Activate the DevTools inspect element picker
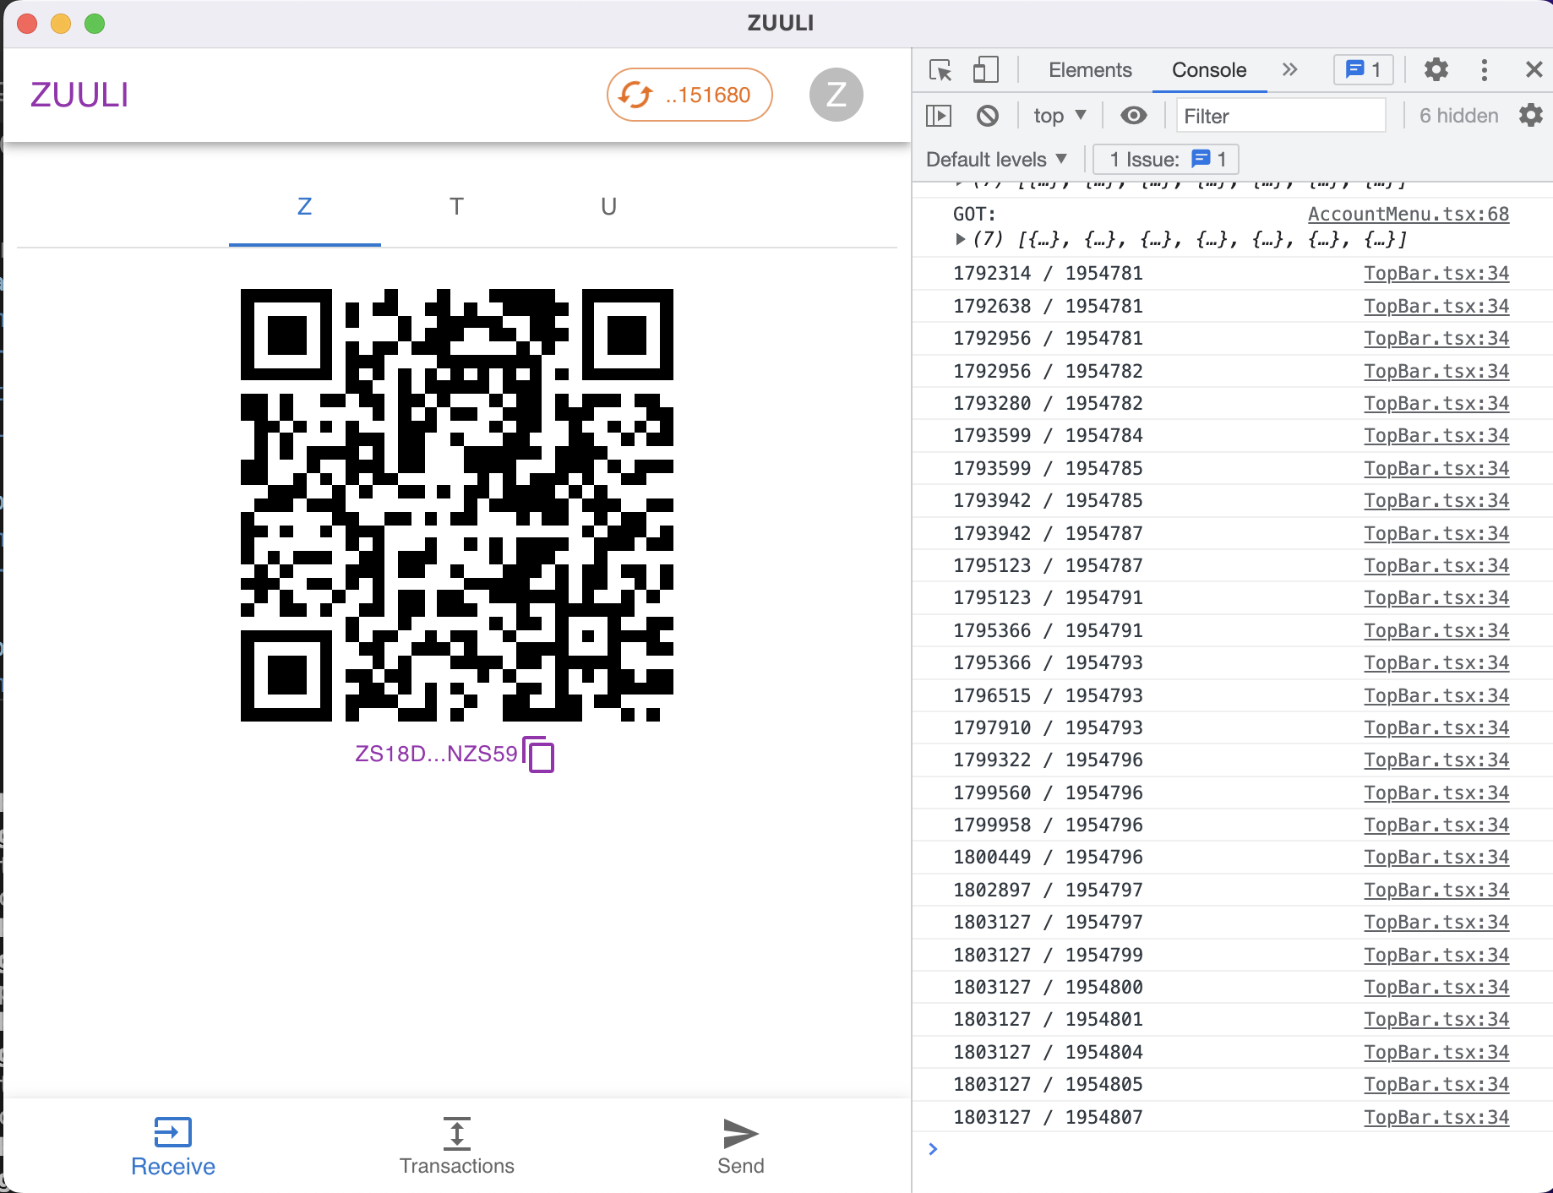Screen dimensions: 1553x1193 click(x=940, y=70)
